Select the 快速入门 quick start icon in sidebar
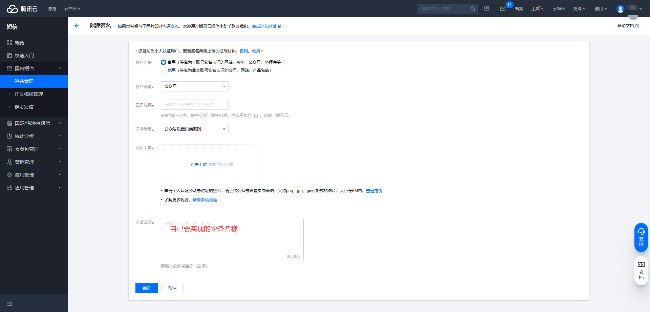Viewport: 650px width, 312px height. [x=9, y=55]
